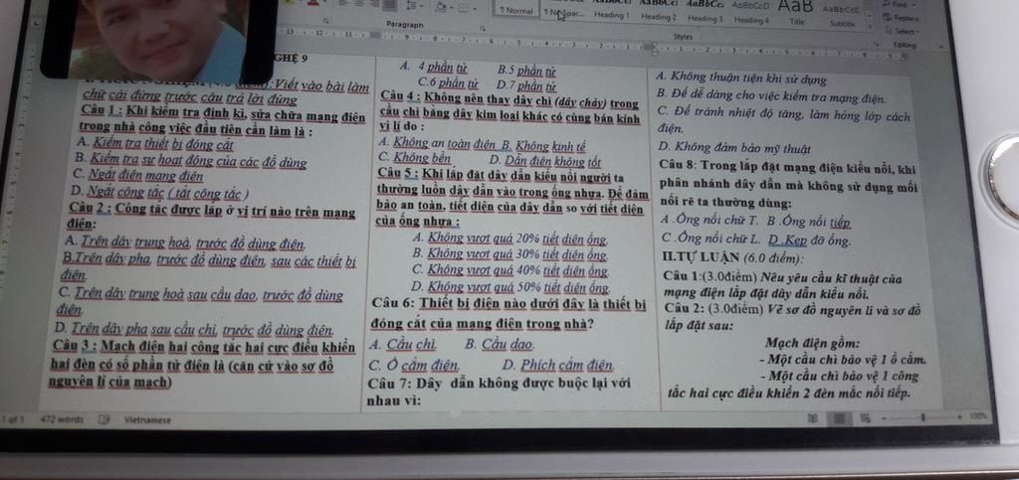Apply the No Spacing style
The height and width of the screenshot is (480, 1019).
563,12
